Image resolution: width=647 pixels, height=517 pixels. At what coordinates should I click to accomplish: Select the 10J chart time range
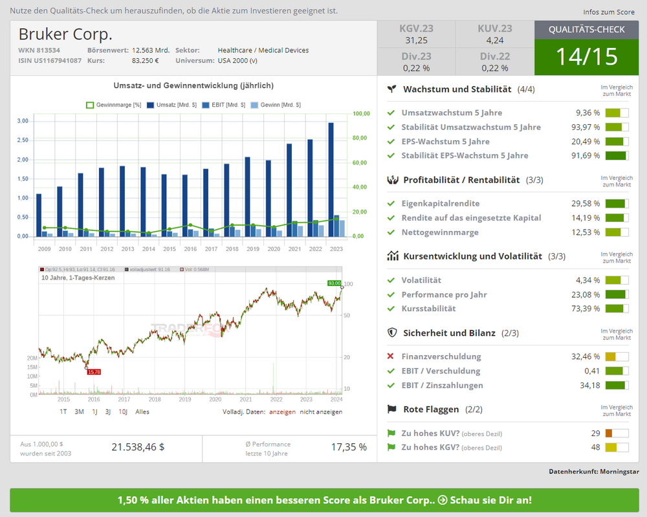[122, 412]
